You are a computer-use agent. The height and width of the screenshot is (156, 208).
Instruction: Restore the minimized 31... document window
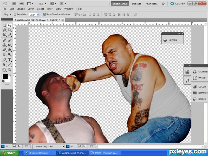[15, 146]
